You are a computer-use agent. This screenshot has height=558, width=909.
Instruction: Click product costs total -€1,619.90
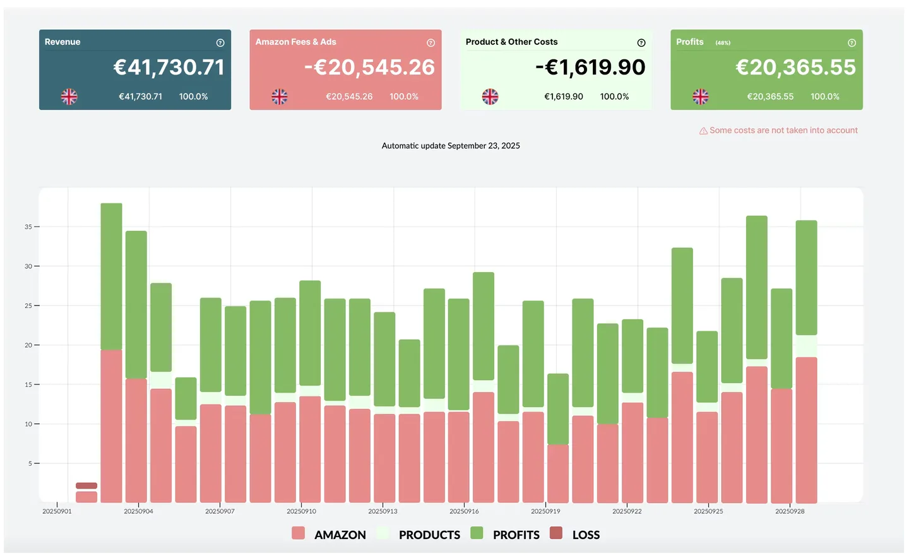pos(590,67)
